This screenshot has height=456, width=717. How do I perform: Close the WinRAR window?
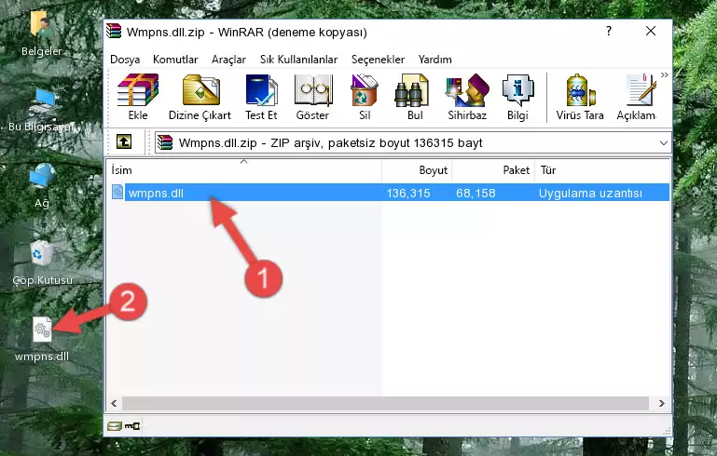point(651,31)
